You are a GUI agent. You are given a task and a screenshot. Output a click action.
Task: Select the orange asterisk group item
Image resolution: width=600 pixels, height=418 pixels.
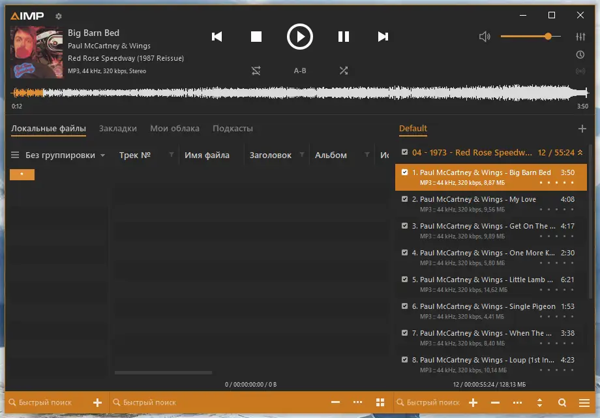(22, 174)
